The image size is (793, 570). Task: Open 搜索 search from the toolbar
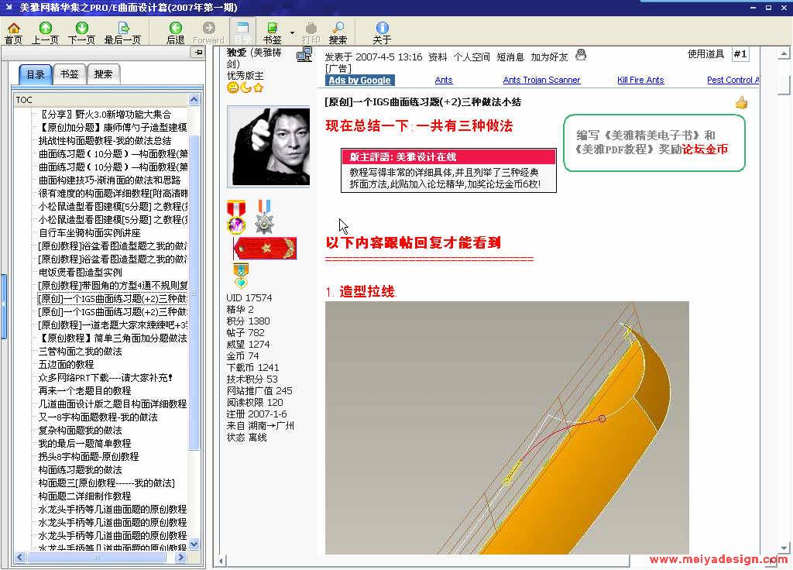338,33
